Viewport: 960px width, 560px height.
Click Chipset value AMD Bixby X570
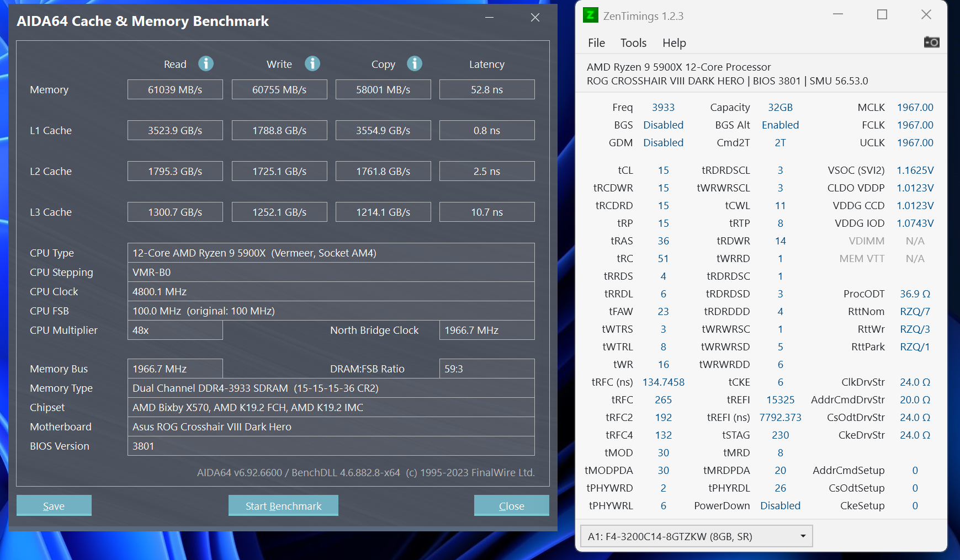click(331, 407)
